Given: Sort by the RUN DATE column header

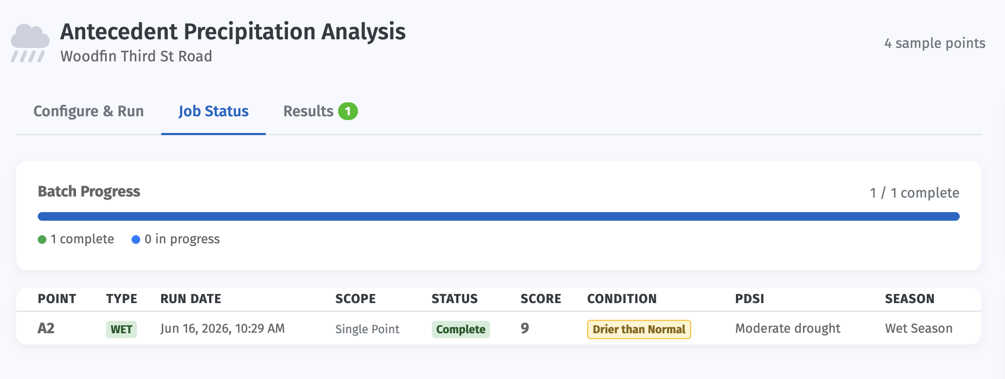Looking at the screenshot, I should 191,299.
